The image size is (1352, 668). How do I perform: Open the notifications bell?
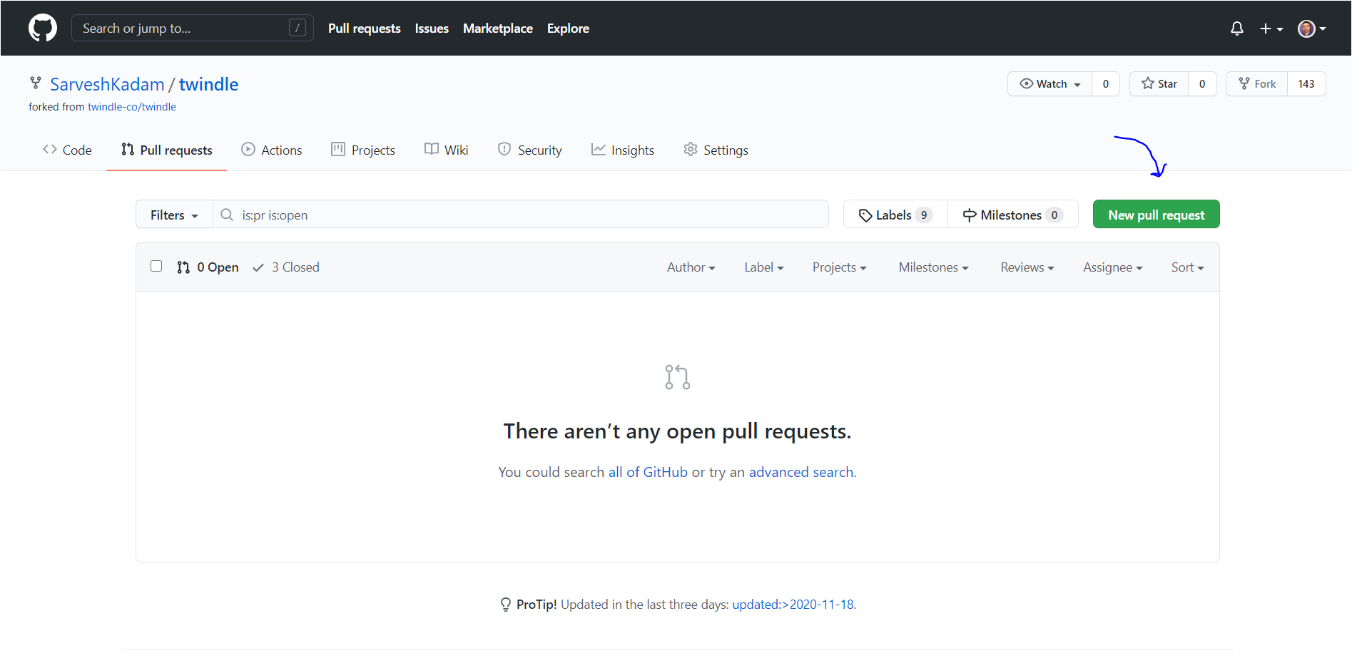[1237, 29]
